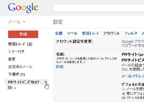Click the 詳細 link under 名前

(x=60, y=67)
